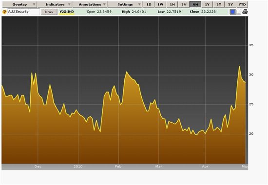
Task: Show the 1Y time range
Action: [x=207, y=4]
